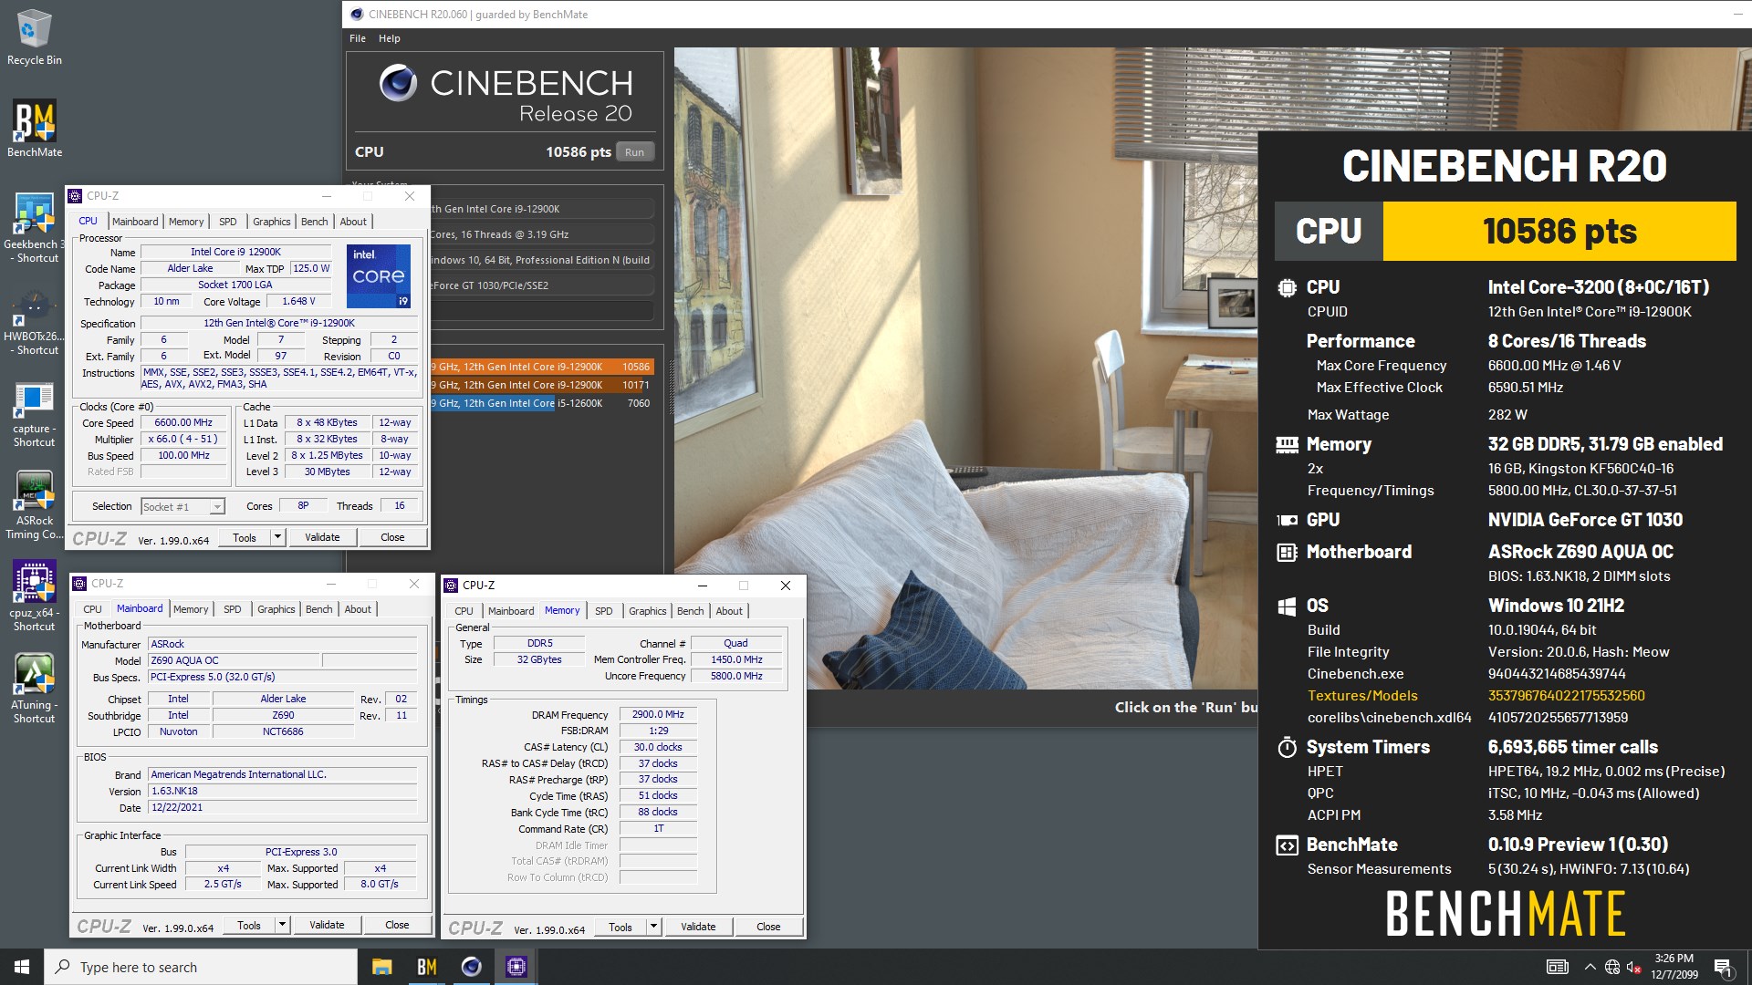
Task: Switch to CPU tab in Memory CPU-Z
Action: coord(464,611)
